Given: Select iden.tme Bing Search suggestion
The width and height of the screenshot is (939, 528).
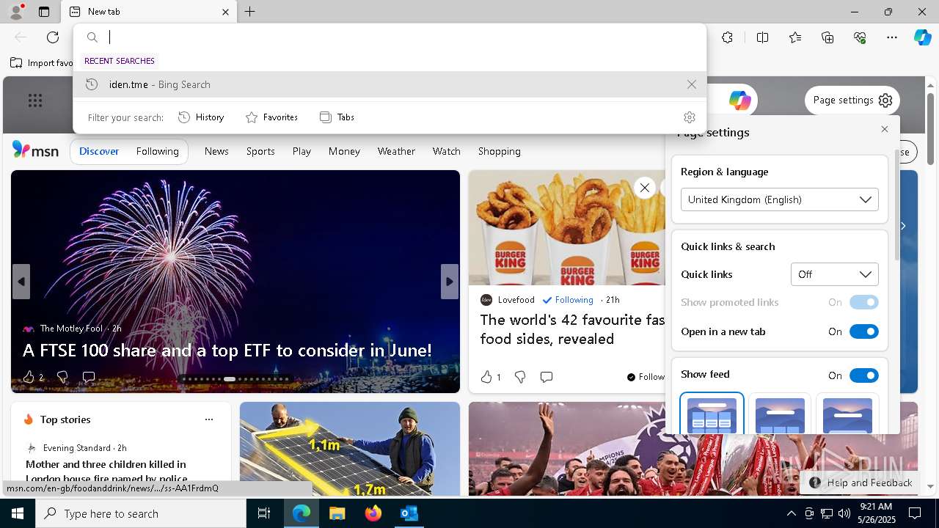Looking at the screenshot, I should (x=390, y=84).
